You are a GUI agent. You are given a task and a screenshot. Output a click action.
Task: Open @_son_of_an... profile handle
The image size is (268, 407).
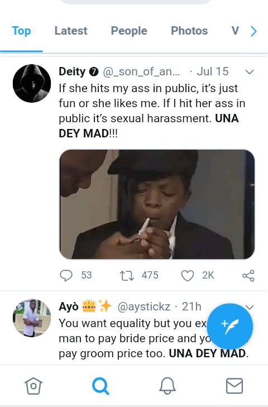141,71
